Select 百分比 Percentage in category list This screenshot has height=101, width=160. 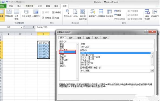pos(63,56)
